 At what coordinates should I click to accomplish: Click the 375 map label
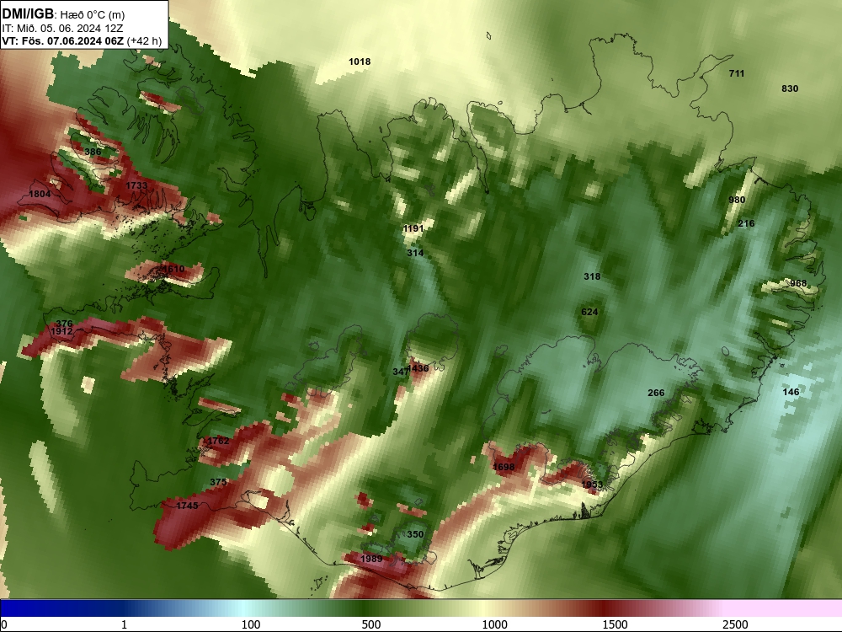tap(218, 482)
